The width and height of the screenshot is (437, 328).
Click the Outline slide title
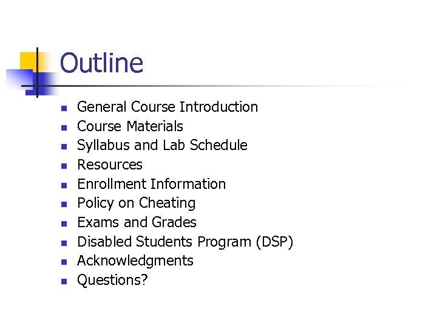(101, 63)
